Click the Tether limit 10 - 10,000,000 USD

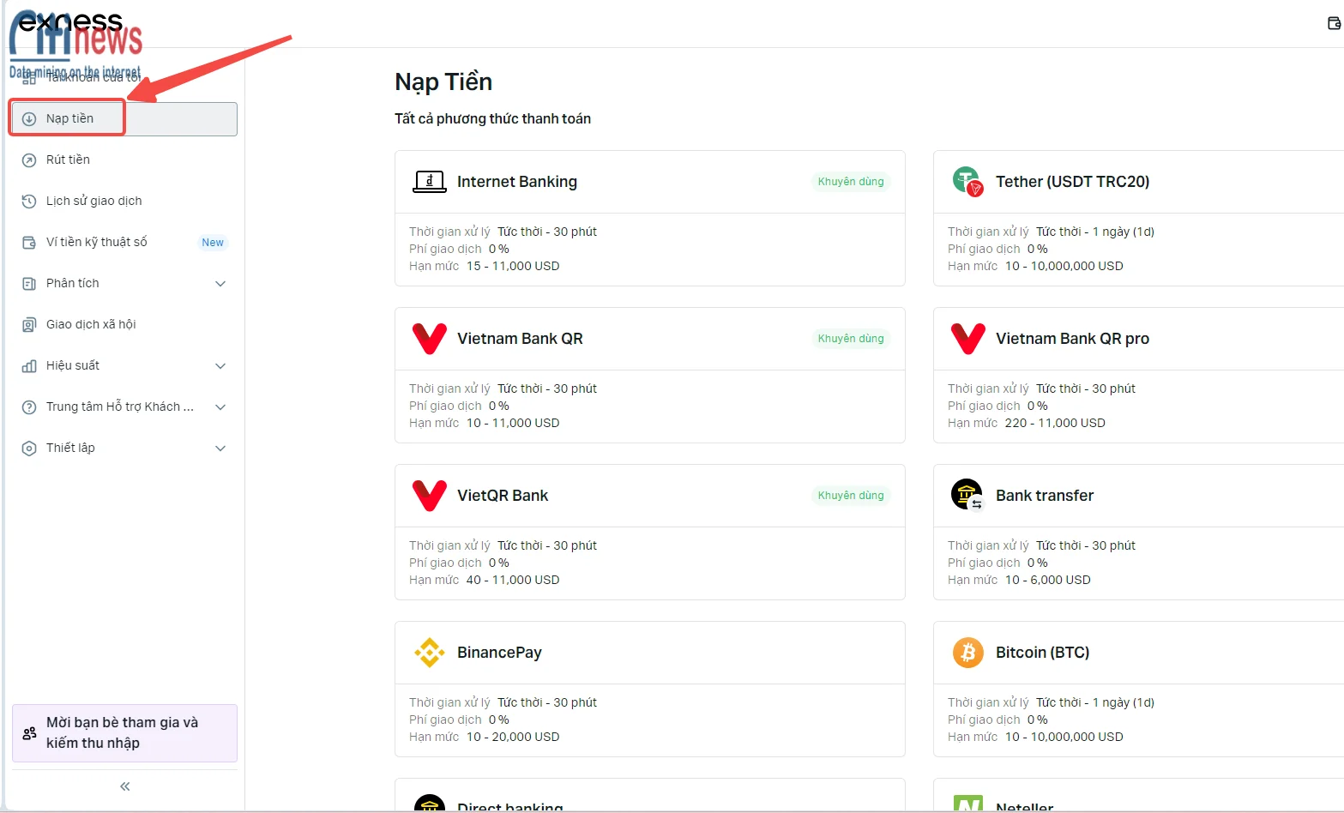(x=1064, y=266)
